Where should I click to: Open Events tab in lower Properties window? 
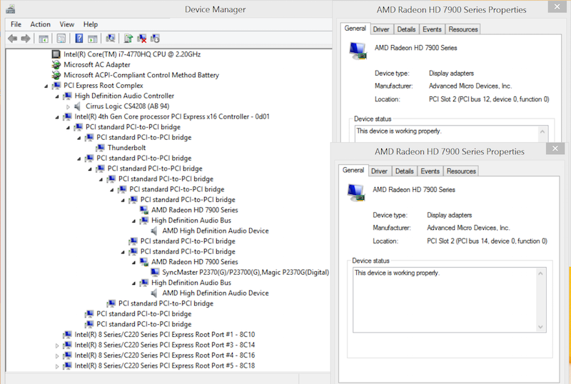coord(430,171)
